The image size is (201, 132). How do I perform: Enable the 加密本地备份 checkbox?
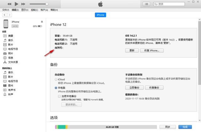pyautogui.click(x=59, y=96)
